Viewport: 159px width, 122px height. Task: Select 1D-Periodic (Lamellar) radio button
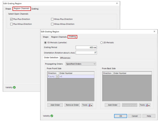coord(45,43)
